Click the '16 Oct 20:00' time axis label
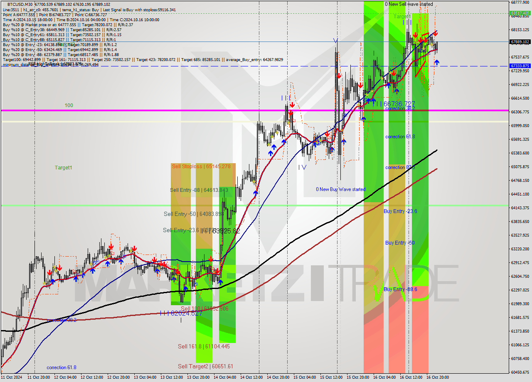Image resolution: width=532 pixels, height=382 pixels. pyautogui.click(x=438, y=377)
